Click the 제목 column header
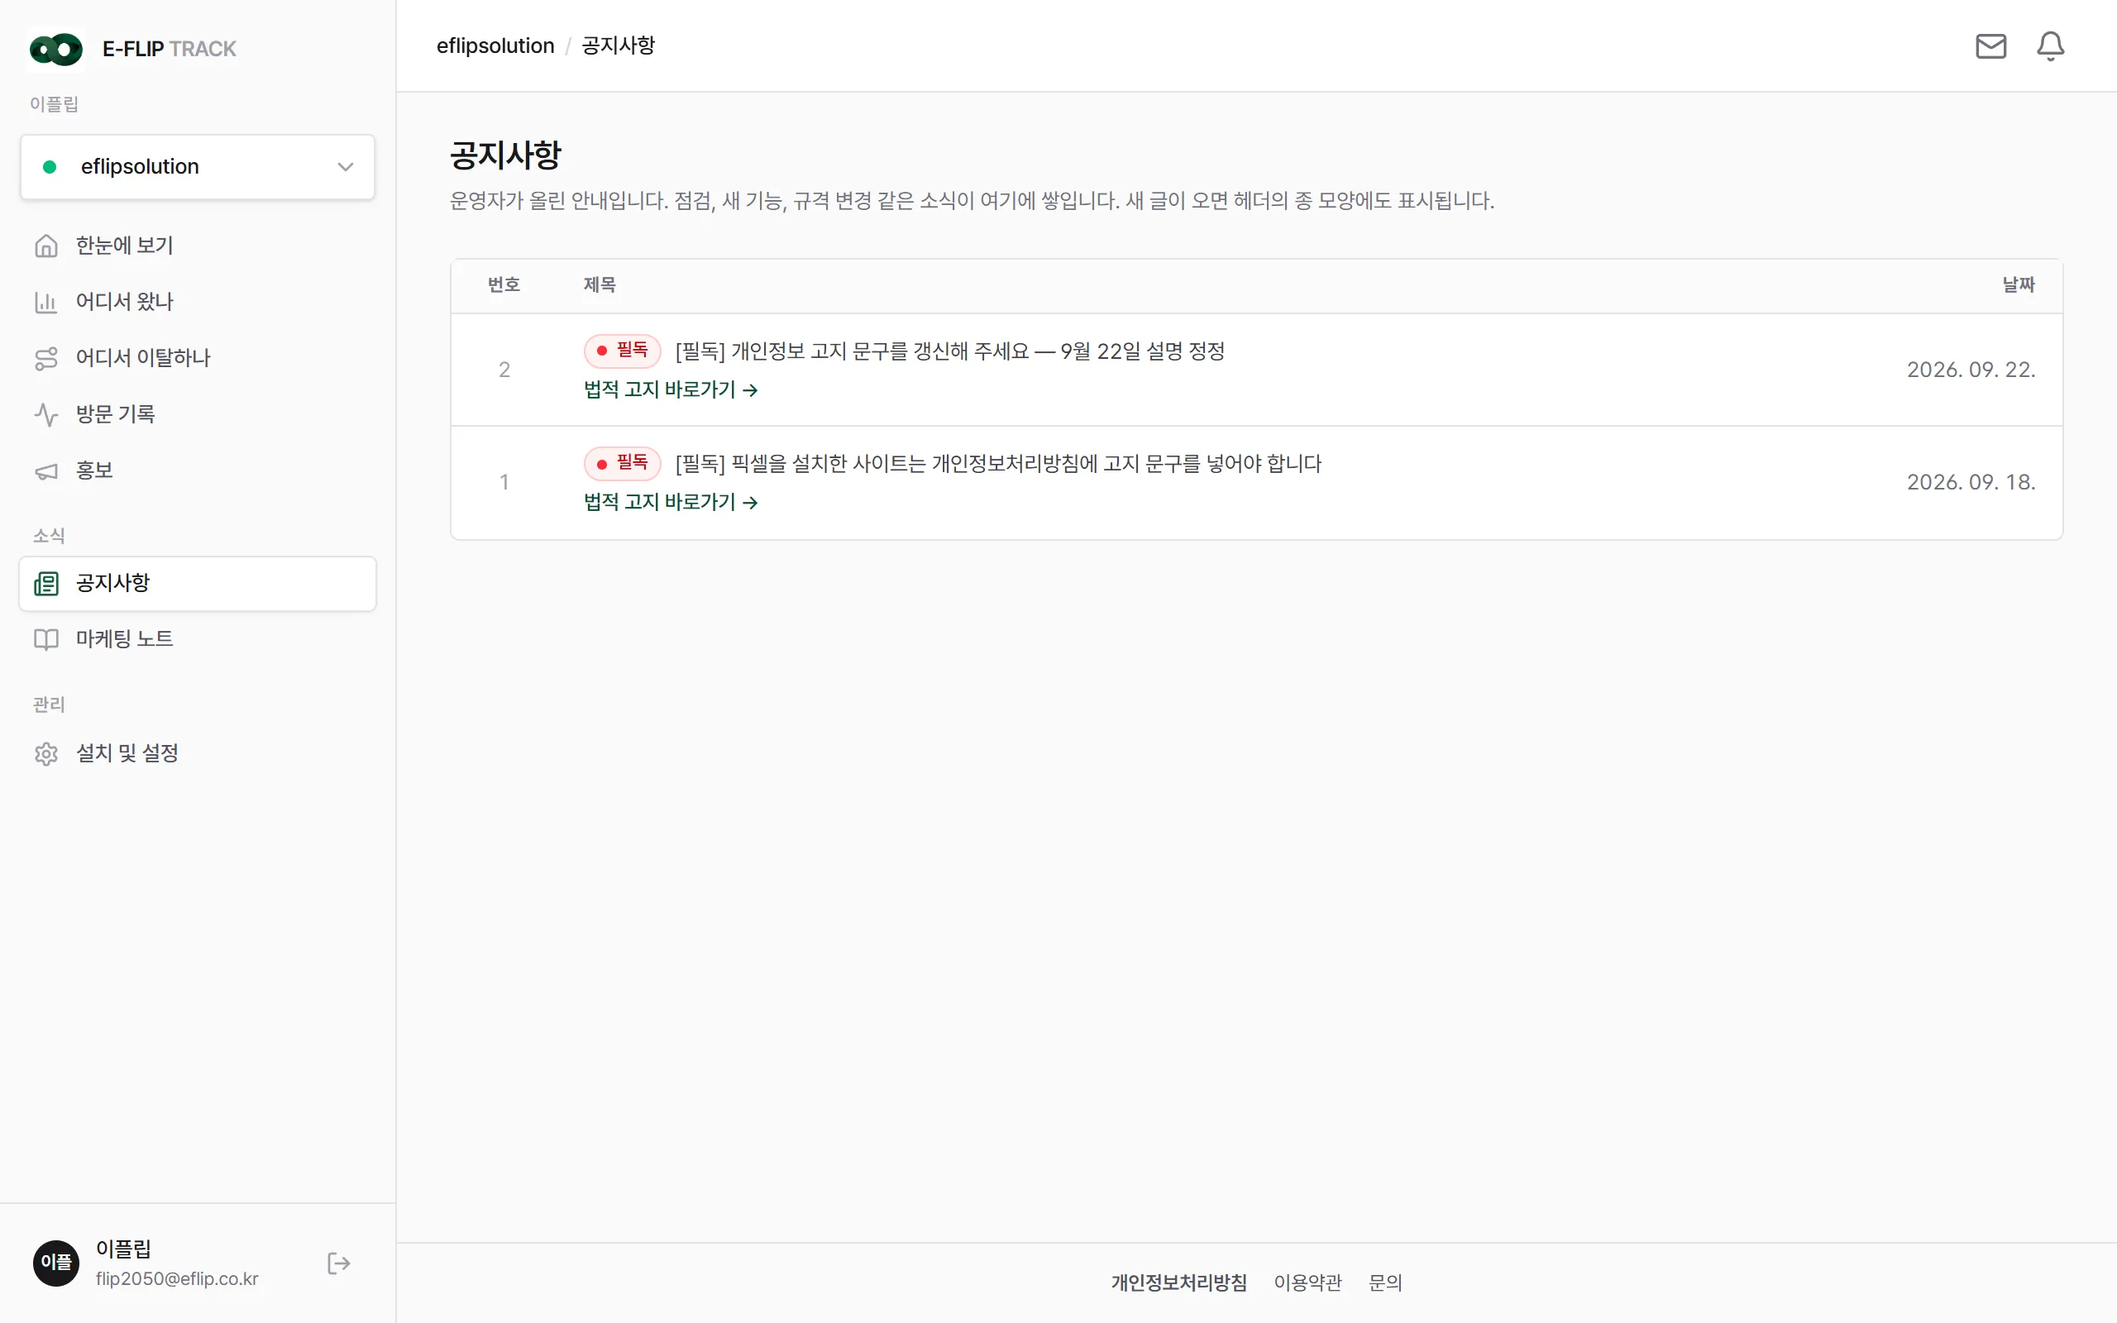The image size is (2117, 1323). click(x=600, y=285)
